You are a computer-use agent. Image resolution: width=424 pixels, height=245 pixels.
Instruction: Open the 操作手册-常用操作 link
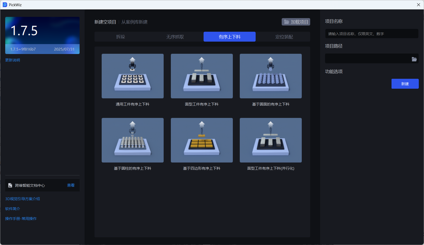click(x=21, y=219)
